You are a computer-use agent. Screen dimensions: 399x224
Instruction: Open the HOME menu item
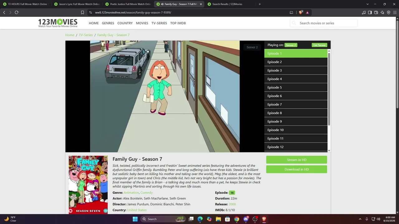(x=94, y=23)
